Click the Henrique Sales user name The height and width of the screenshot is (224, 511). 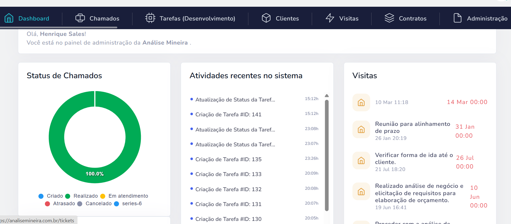click(x=62, y=34)
